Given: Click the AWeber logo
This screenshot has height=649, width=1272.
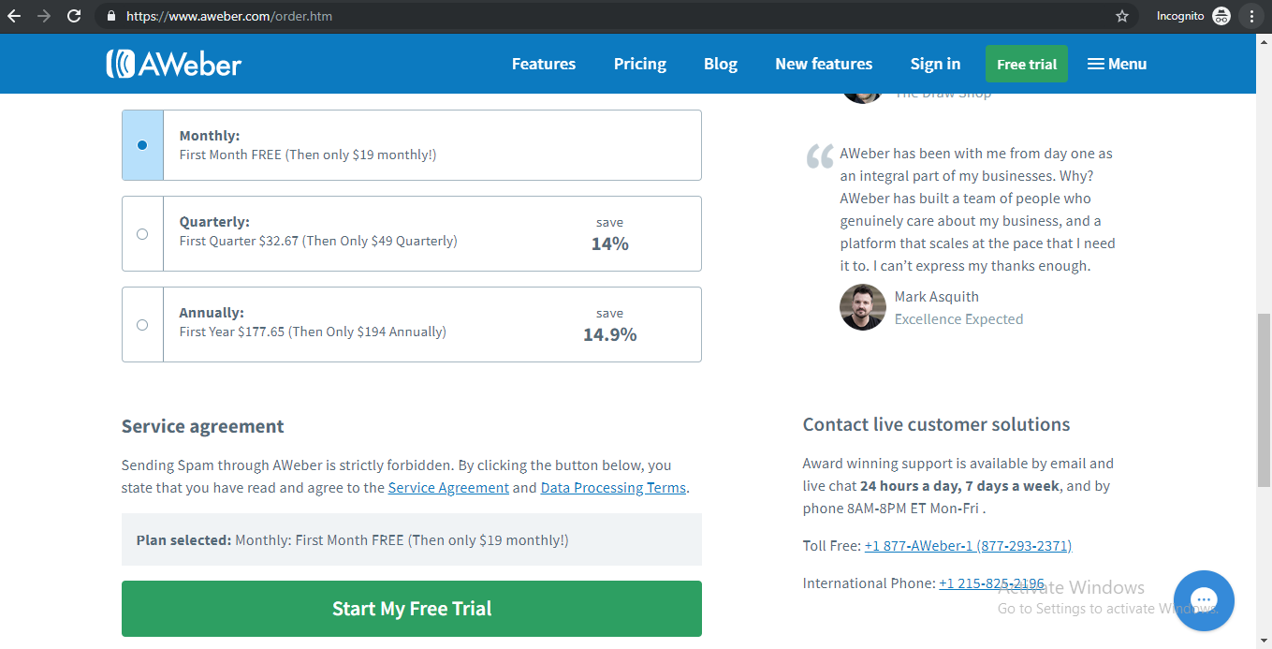Looking at the screenshot, I should point(174,64).
